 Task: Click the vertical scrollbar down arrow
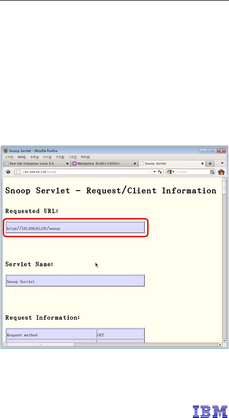click(x=224, y=340)
